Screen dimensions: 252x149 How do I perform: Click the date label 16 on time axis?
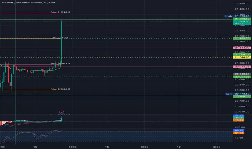[x=107, y=147]
